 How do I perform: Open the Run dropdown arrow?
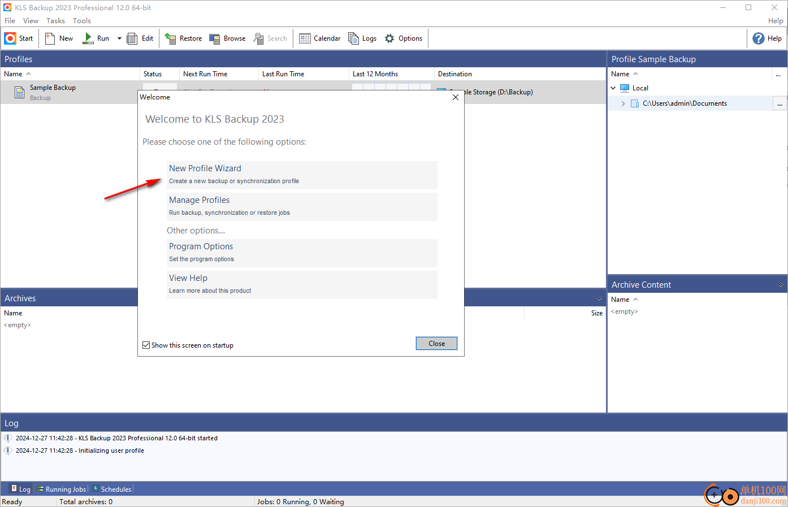119,38
